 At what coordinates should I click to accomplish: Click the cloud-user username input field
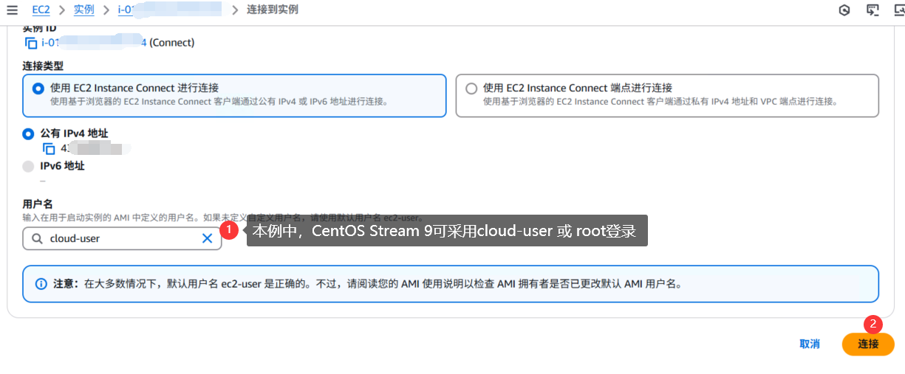(x=122, y=238)
